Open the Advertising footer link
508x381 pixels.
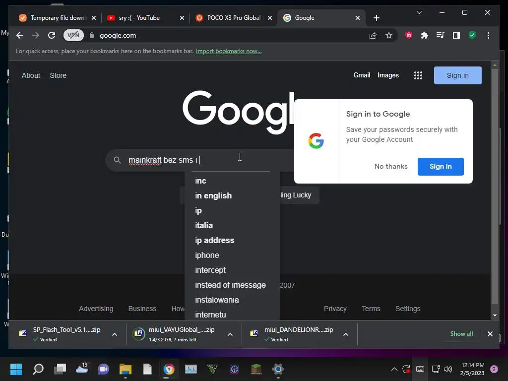click(x=96, y=309)
